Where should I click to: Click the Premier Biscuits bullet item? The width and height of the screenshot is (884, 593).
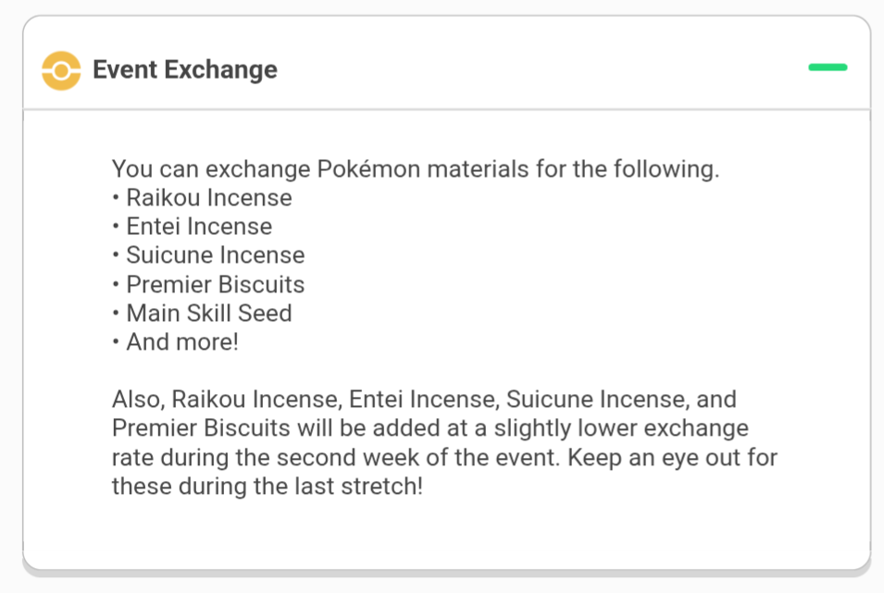[208, 285]
